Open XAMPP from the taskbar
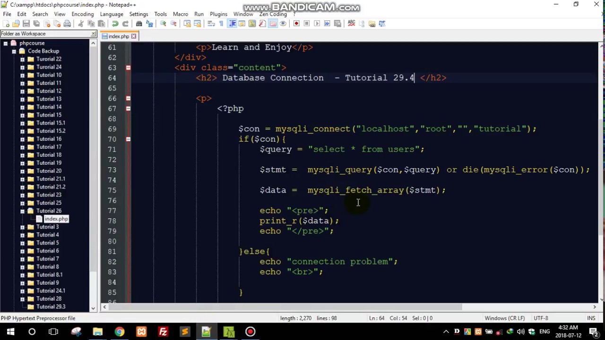605x340 pixels. tap(141, 331)
